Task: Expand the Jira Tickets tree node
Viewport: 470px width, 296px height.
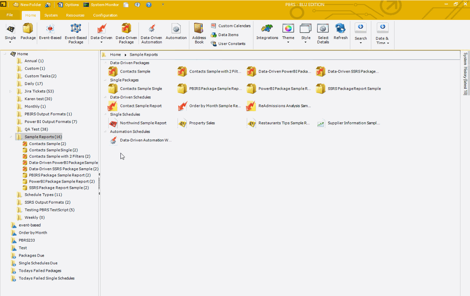Action: click(11, 91)
